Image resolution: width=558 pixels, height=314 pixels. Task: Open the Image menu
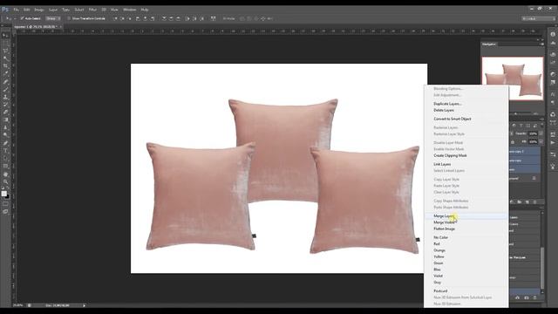click(39, 10)
